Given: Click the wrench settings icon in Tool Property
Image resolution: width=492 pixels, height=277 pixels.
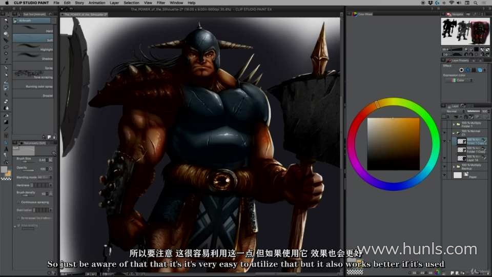Looking at the screenshot, I should [54, 153].
